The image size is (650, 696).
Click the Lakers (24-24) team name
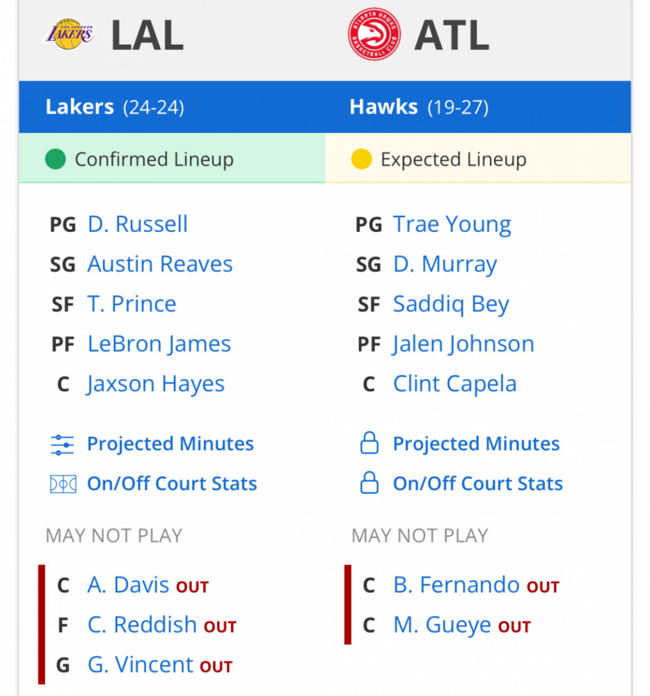pos(114,107)
